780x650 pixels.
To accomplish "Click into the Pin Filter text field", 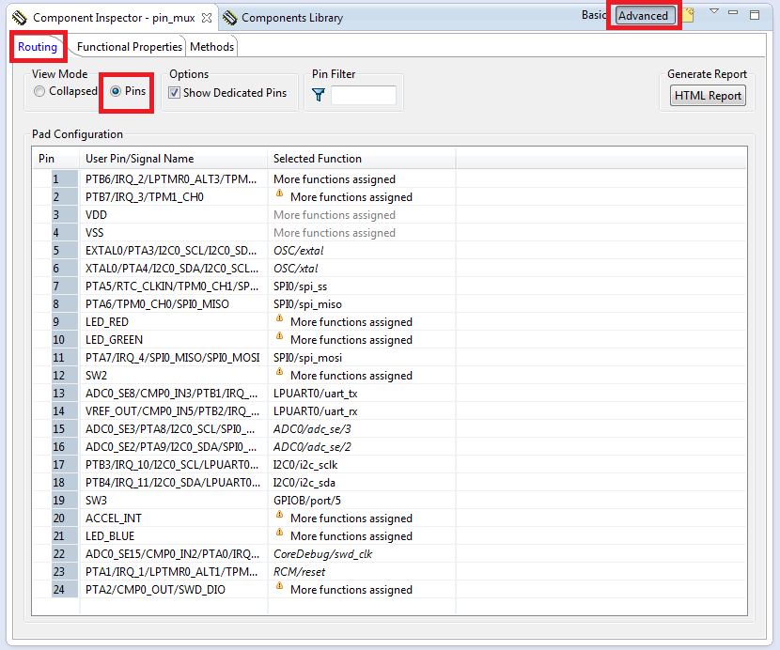I will (x=364, y=95).
